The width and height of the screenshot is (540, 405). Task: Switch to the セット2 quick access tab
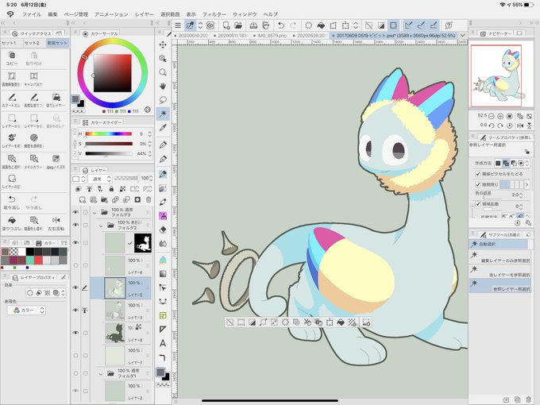pos(33,43)
